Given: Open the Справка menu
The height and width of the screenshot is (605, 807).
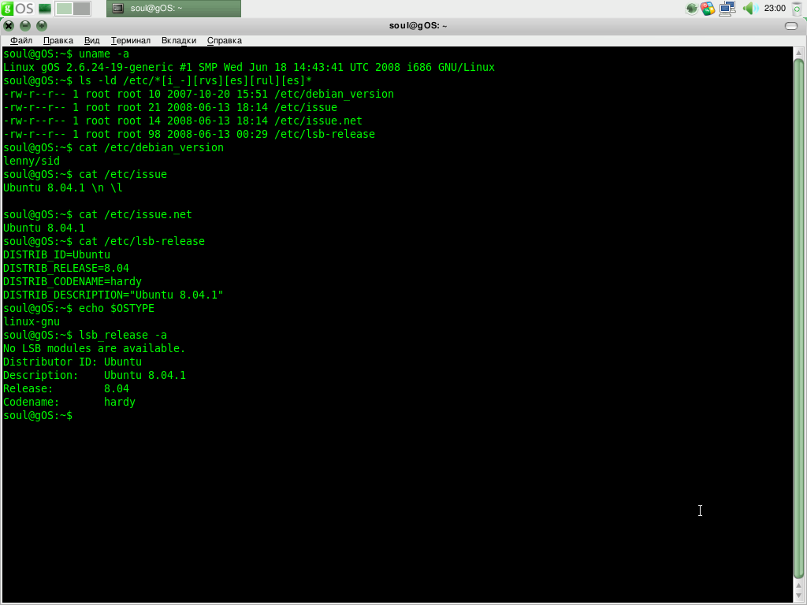Looking at the screenshot, I should tap(225, 40).
